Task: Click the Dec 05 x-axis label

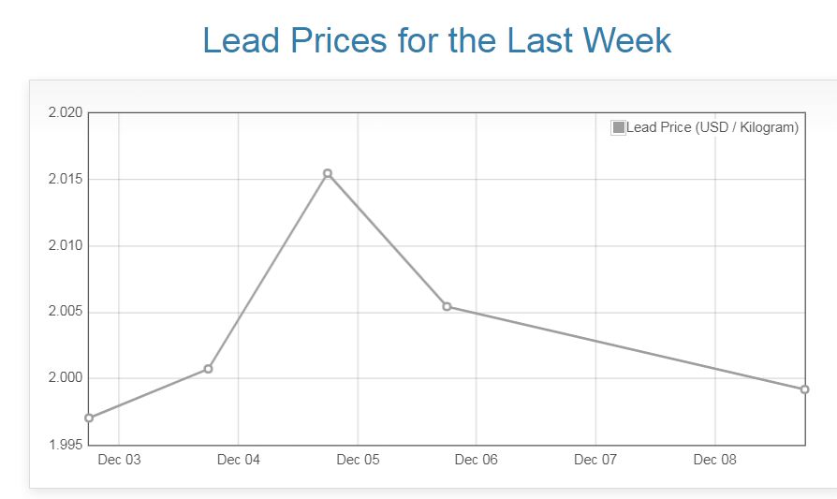Action: point(358,460)
